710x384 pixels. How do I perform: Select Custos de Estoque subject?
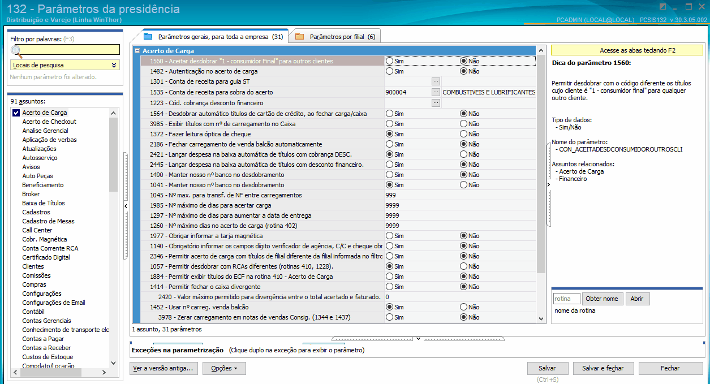click(48, 357)
